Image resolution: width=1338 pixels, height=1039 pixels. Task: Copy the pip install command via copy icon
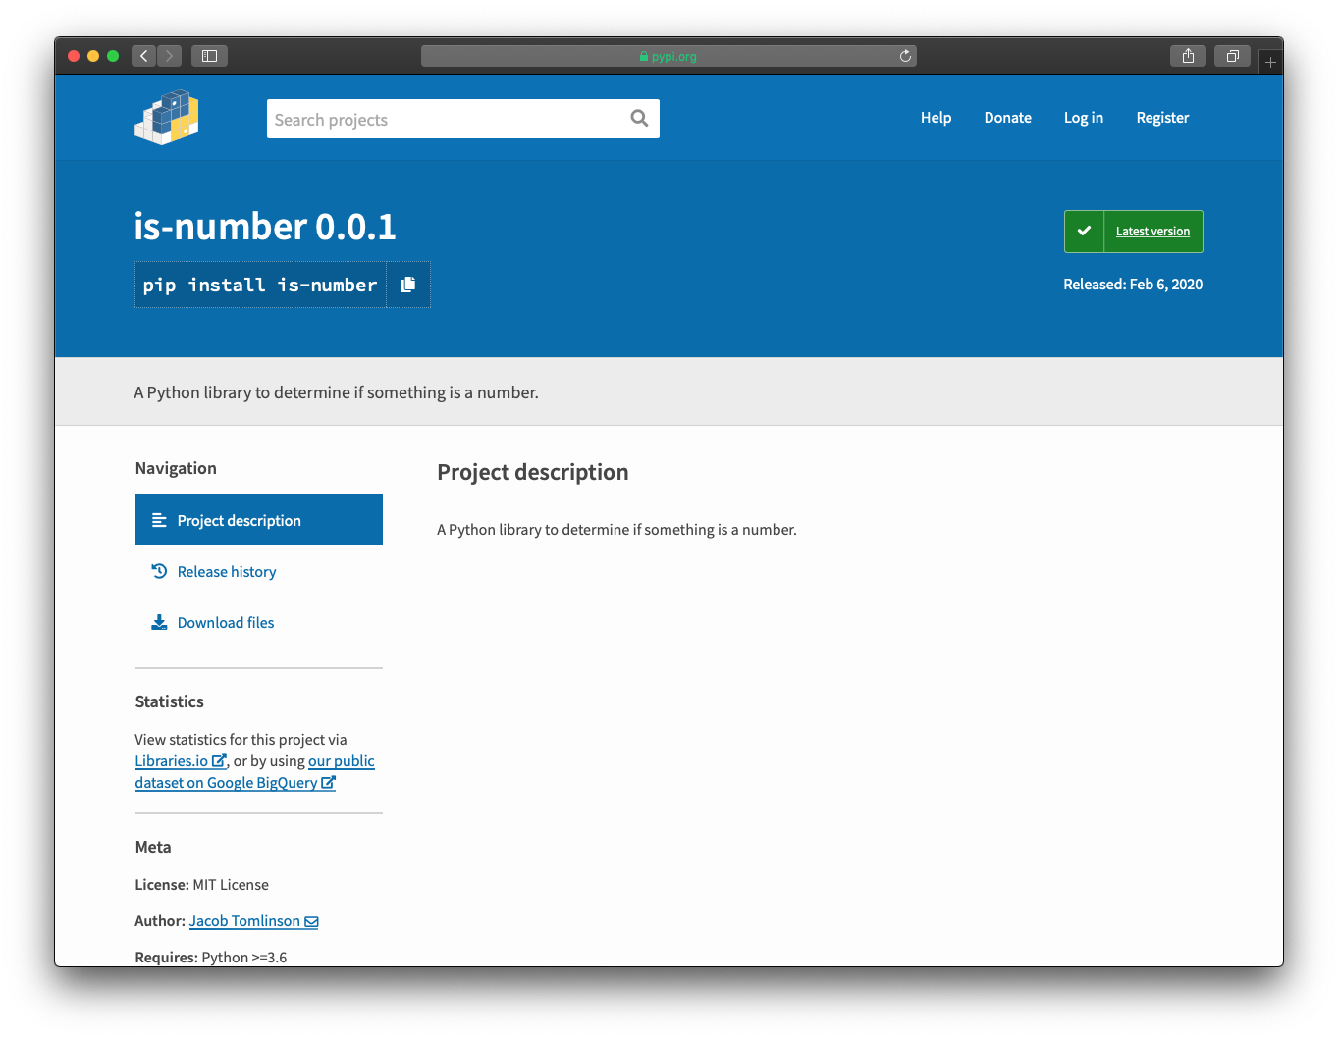pyautogui.click(x=408, y=284)
